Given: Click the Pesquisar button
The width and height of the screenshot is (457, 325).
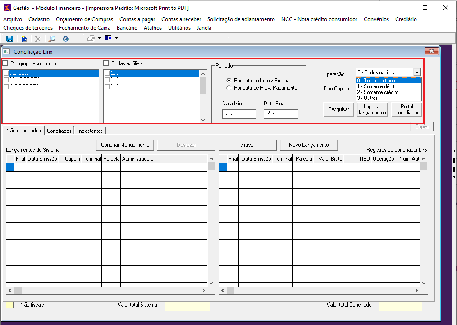Looking at the screenshot, I should pyautogui.click(x=338, y=109).
